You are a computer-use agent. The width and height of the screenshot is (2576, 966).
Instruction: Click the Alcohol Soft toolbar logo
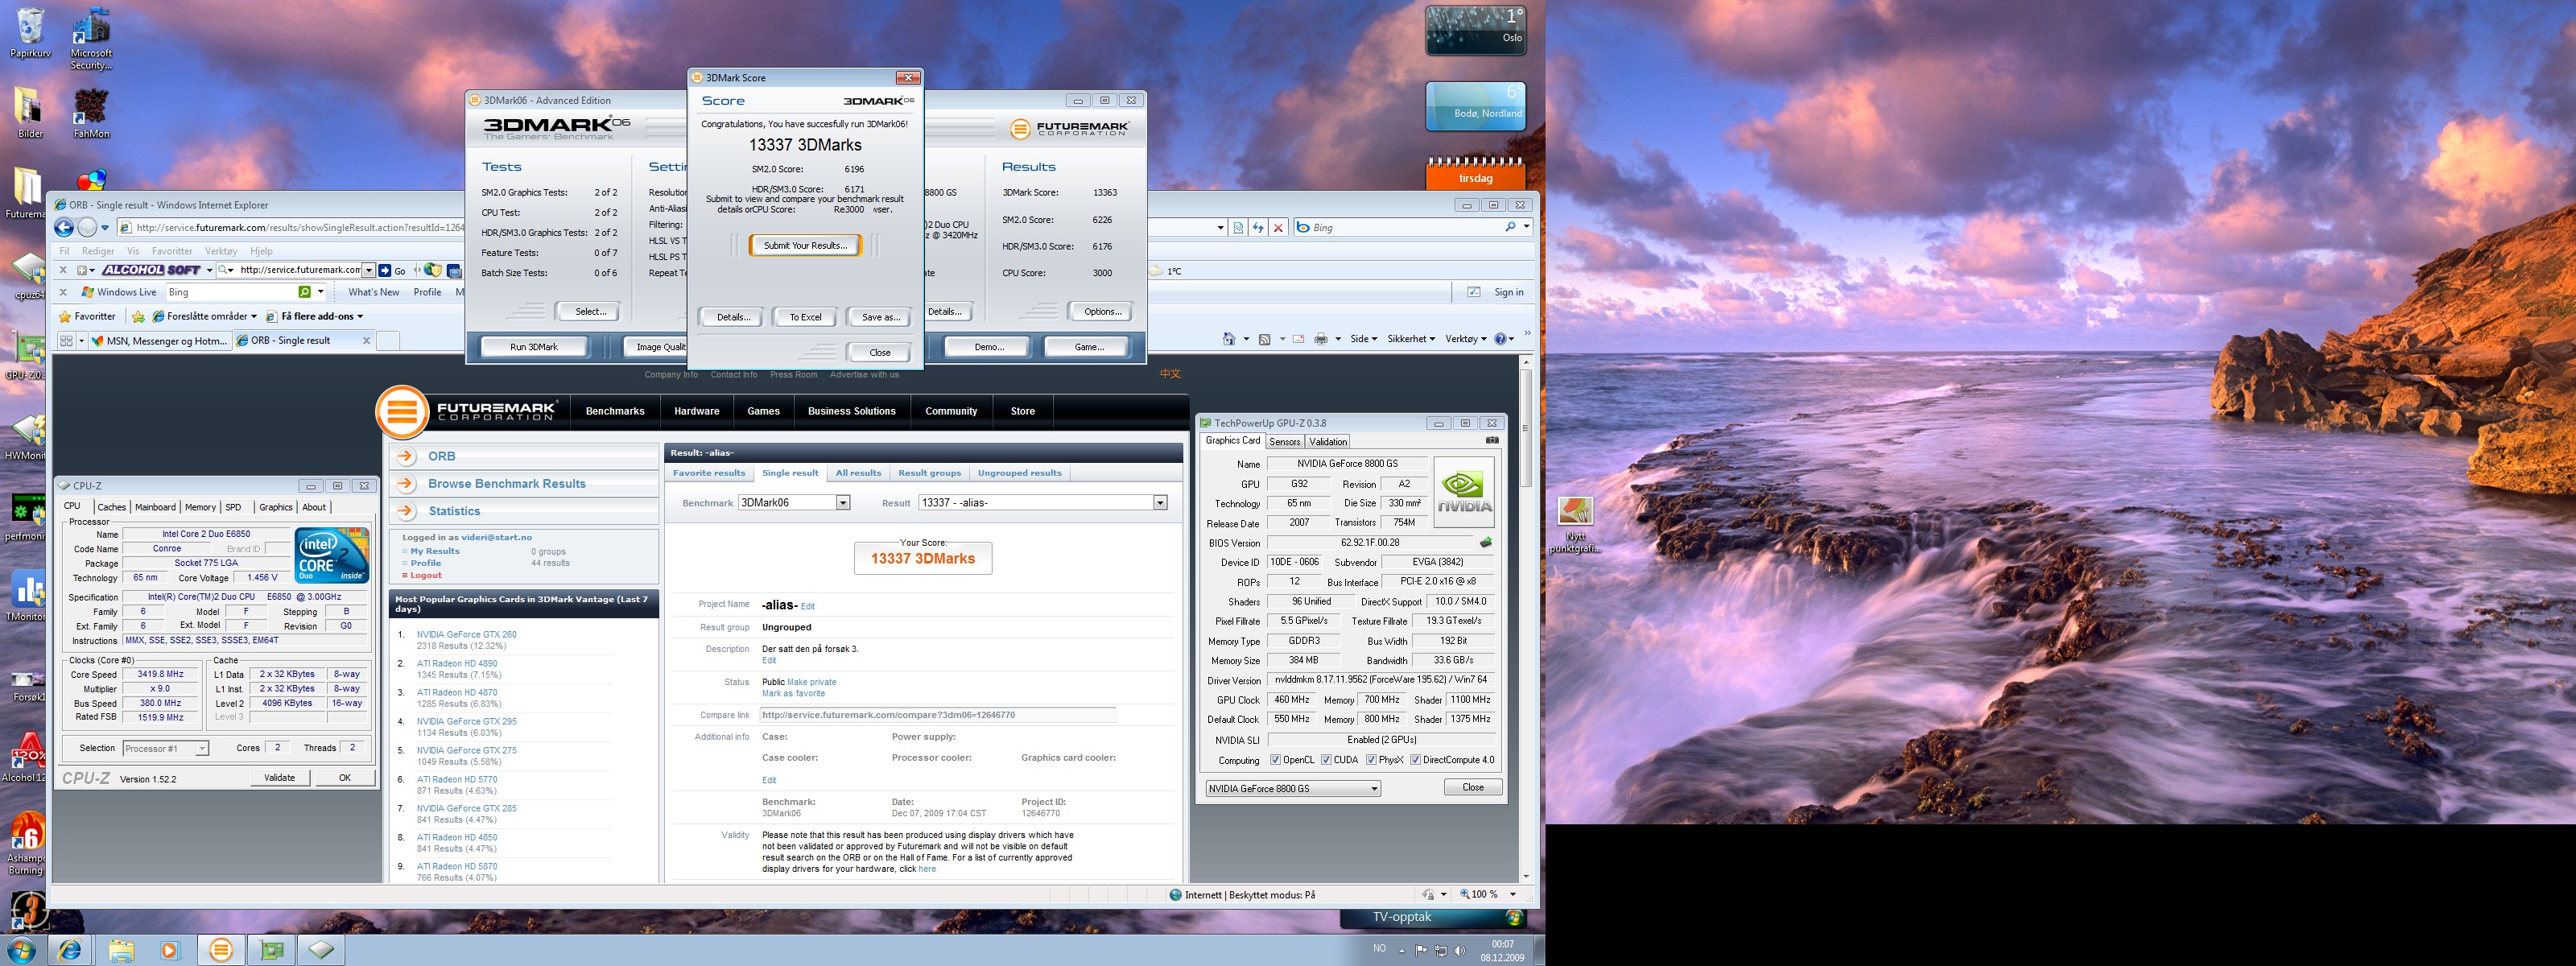click(x=152, y=270)
